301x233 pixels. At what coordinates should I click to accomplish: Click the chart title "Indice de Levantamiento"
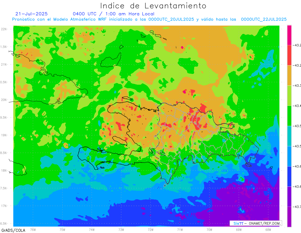153,6
